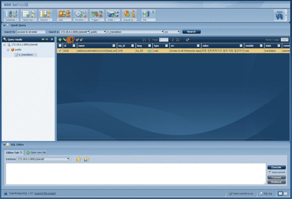Open the src column dropdown
The width and height of the screenshot is (292, 199).
tap(172, 32)
